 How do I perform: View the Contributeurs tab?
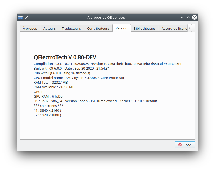[x=98, y=28]
